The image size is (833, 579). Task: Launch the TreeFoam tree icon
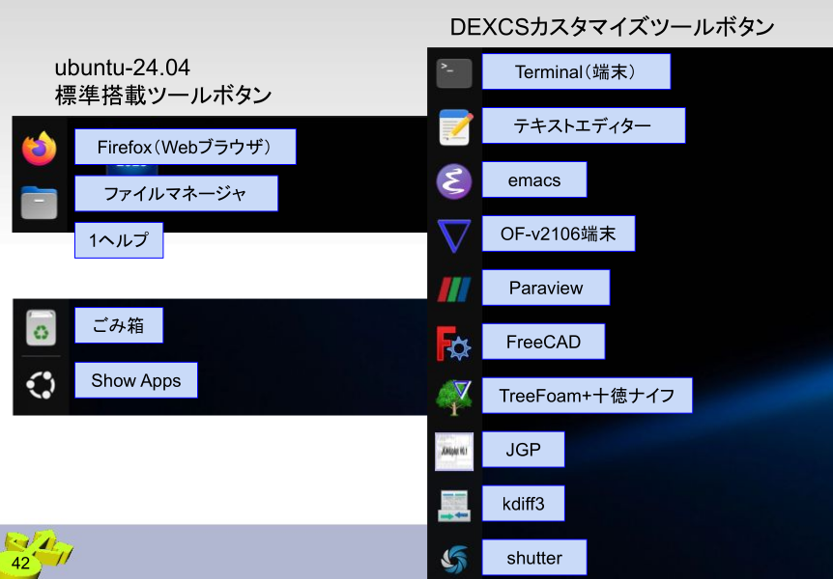(454, 397)
